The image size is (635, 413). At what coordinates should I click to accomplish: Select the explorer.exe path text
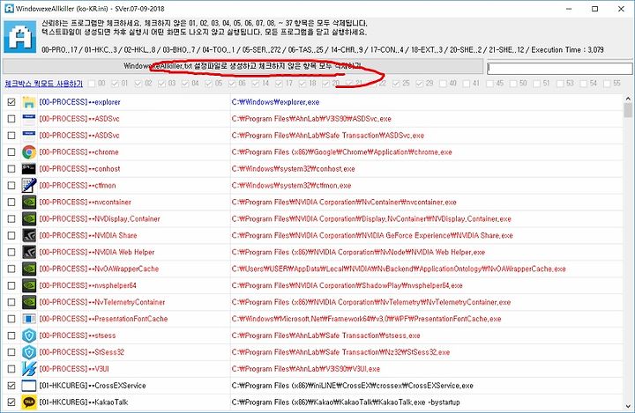275,102
